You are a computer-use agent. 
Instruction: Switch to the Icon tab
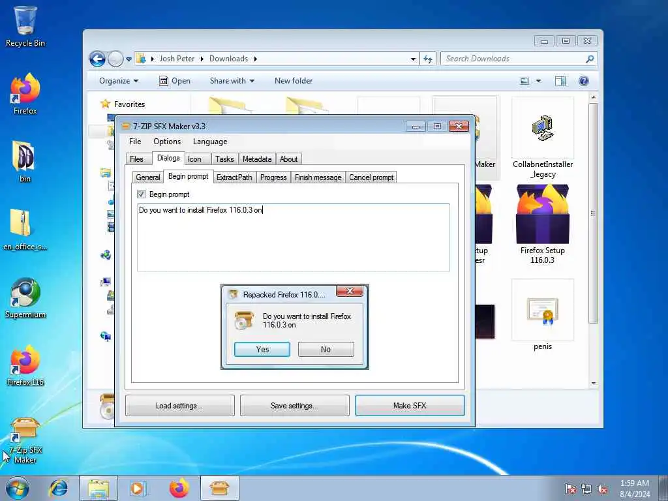click(x=197, y=159)
